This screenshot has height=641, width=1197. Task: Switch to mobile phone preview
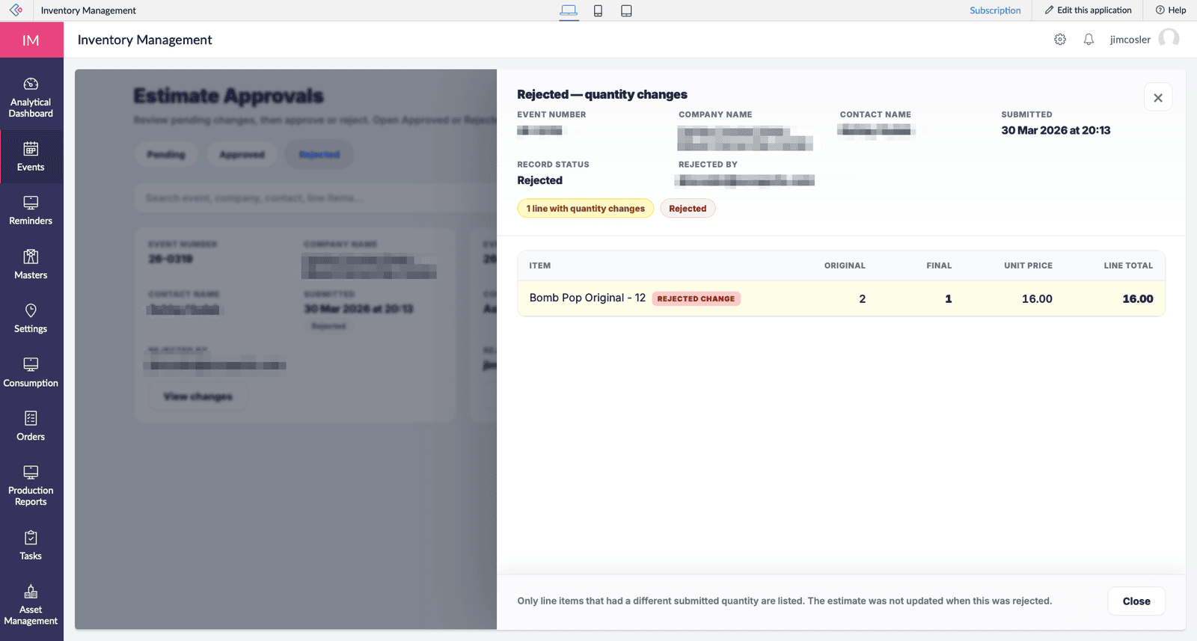click(x=598, y=10)
